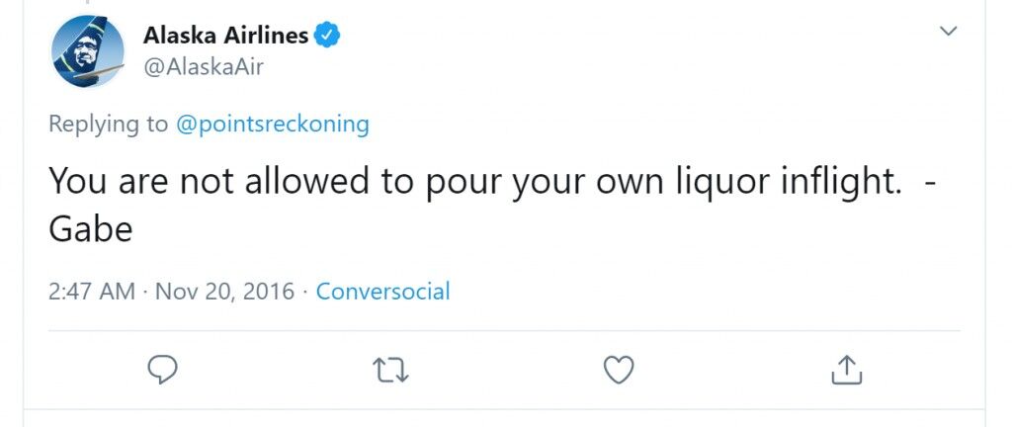1012x427 pixels.
Task: Open the share tweet upload-arrow icon
Action: coord(846,371)
